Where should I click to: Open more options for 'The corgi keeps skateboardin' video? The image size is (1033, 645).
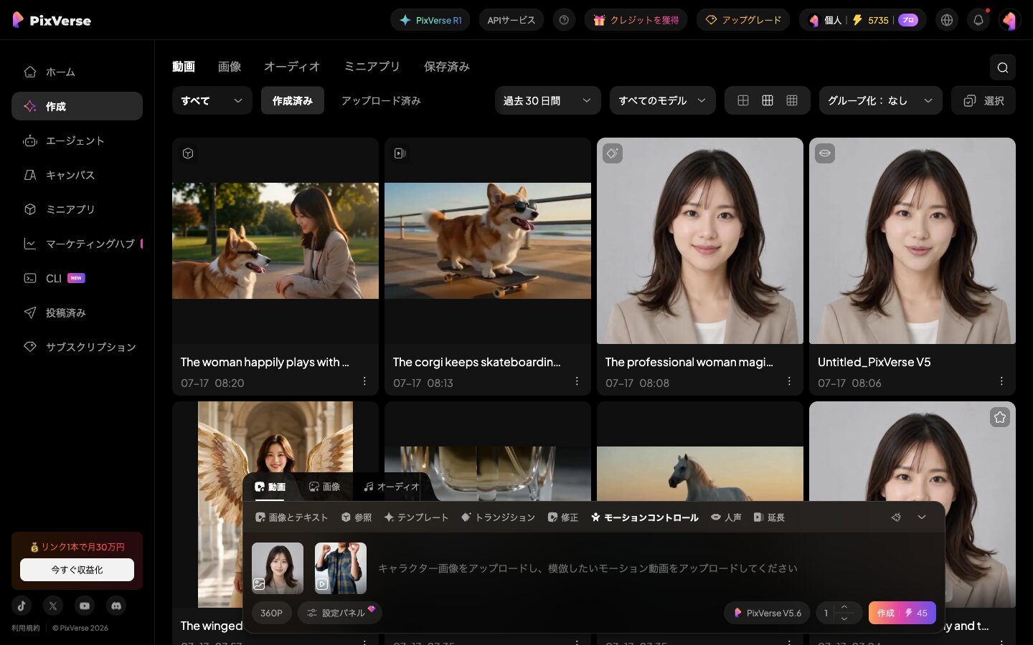click(x=577, y=381)
